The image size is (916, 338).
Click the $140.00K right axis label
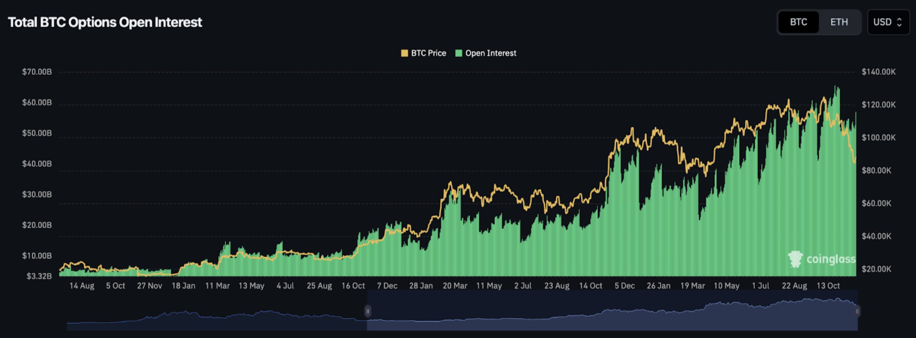tap(878, 72)
